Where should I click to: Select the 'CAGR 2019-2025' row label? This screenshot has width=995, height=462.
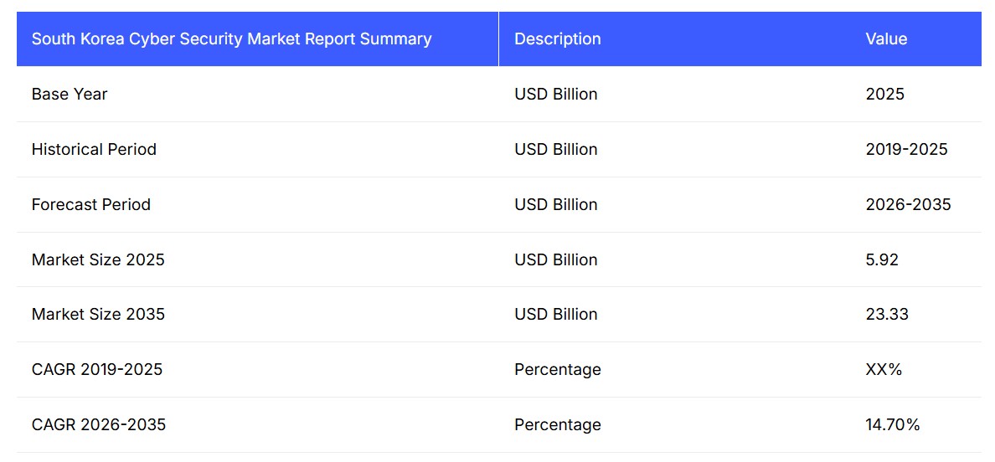[x=97, y=370]
